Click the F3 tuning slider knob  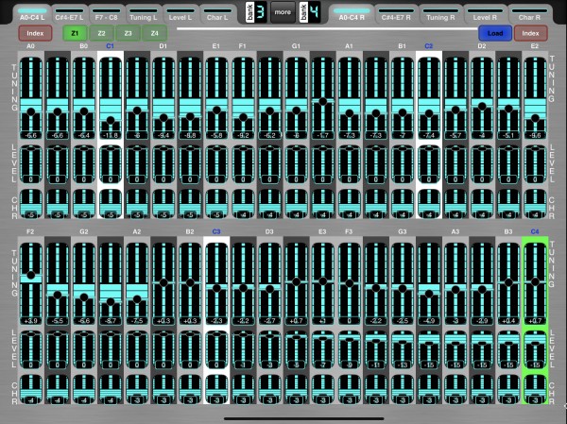(x=349, y=283)
